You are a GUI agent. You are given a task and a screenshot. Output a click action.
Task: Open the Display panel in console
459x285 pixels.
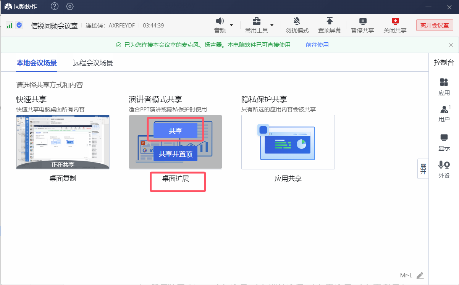(x=444, y=142)
